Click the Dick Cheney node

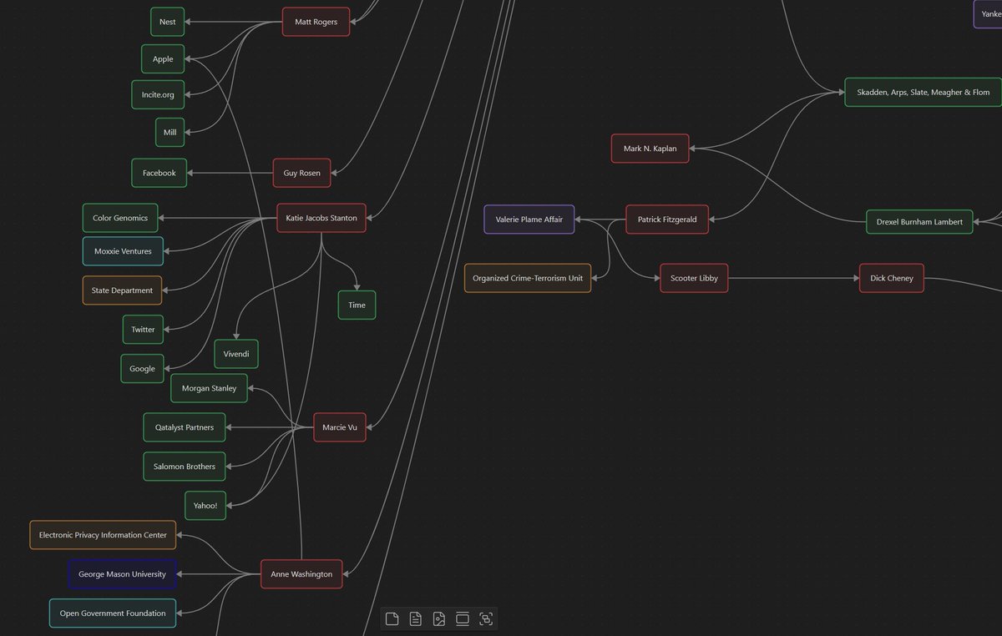coord(892,278)
